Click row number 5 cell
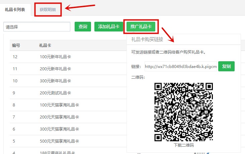 click(x=14, y=141)
